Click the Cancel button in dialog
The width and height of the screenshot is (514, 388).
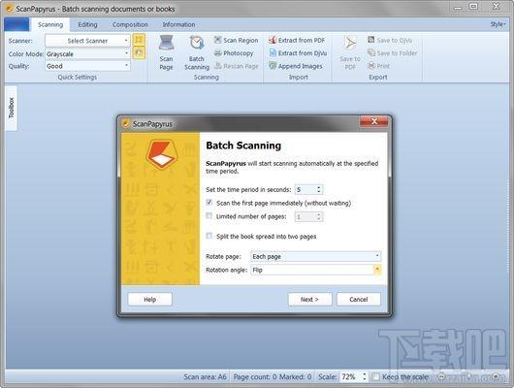[x=359, y=299]
